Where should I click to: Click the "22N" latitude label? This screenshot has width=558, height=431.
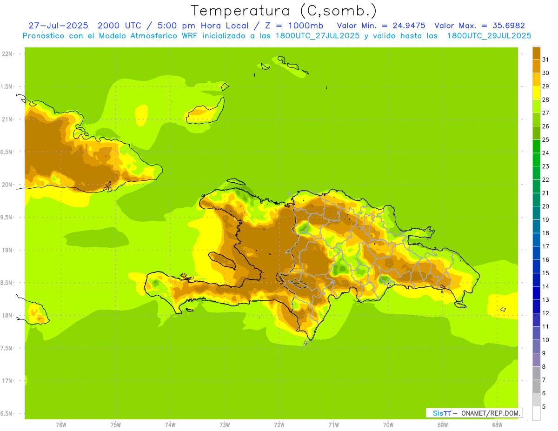point(7,54)
